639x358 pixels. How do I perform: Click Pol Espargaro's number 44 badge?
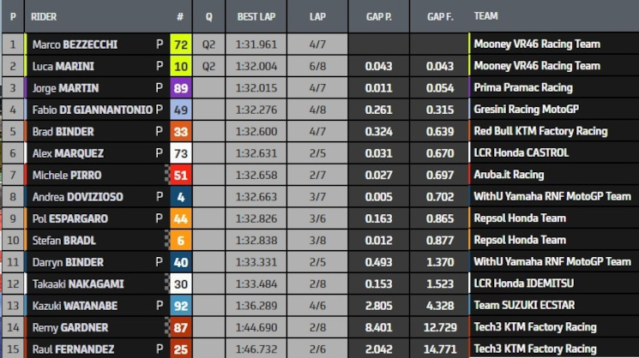click(x=180, y=218)
